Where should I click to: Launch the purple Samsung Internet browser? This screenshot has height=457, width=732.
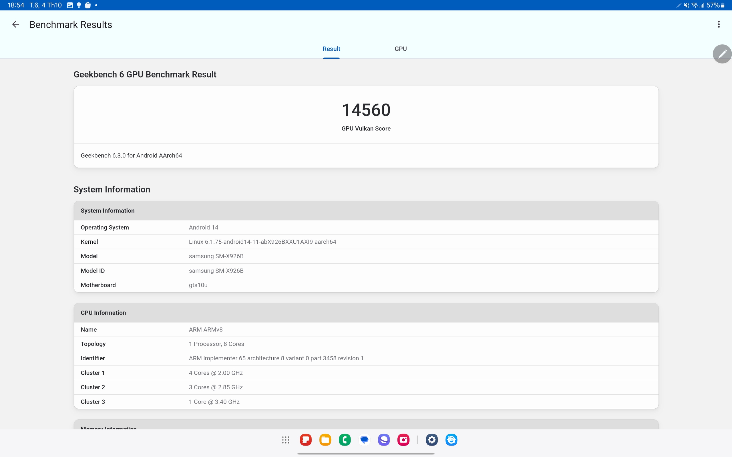click(384, 440)
